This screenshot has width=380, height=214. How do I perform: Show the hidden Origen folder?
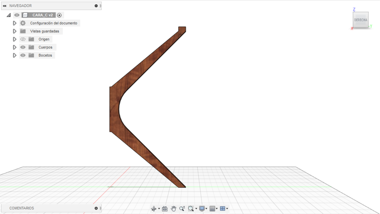coord(23,39)
